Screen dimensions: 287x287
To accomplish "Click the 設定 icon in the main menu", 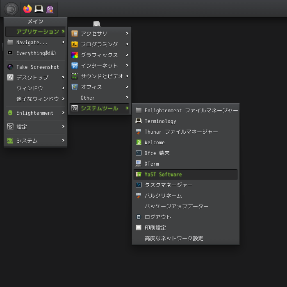I will [10, 127].
